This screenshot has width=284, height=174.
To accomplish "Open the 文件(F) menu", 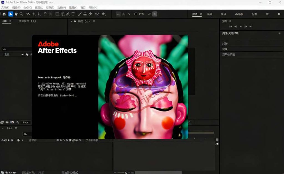I will (5, 7).
